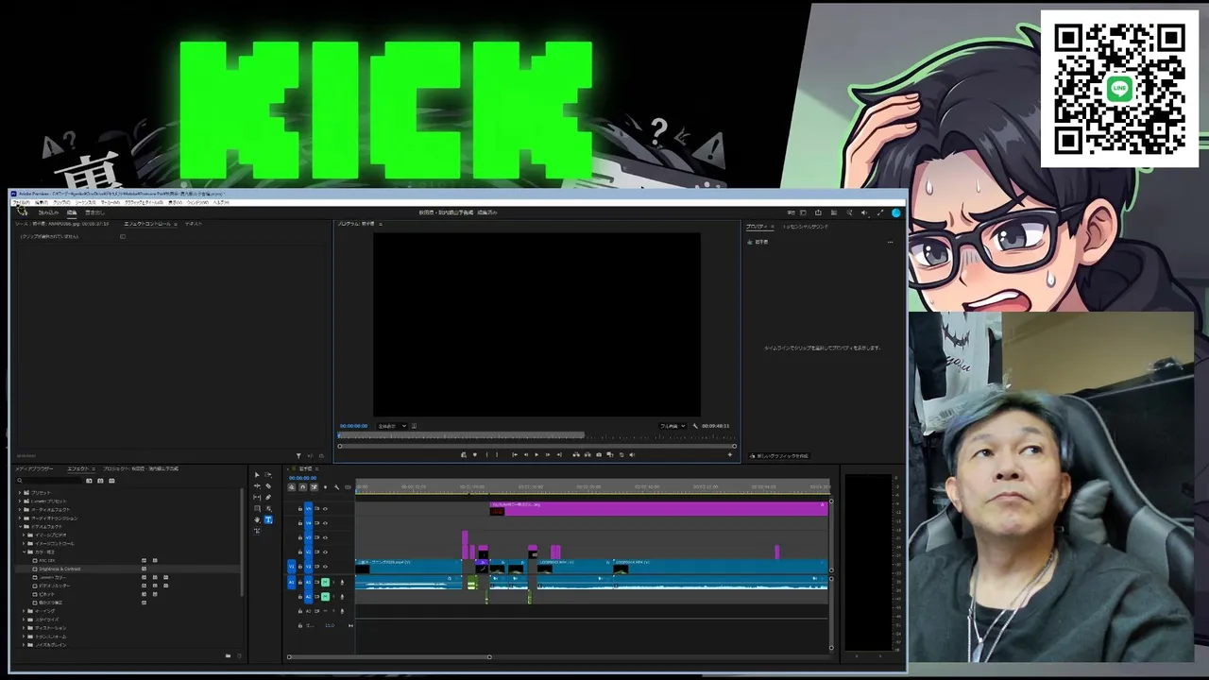
Task: Hide video track V2 with its eye
Action: [x=325, y=552]
